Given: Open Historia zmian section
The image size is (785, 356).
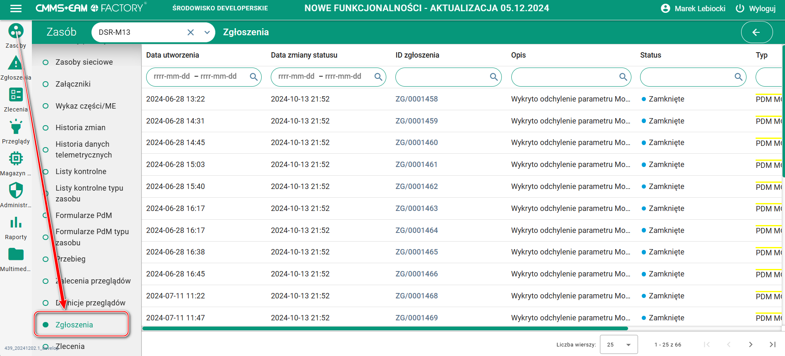Looking at the screenshot, I should tap(80, 128).
